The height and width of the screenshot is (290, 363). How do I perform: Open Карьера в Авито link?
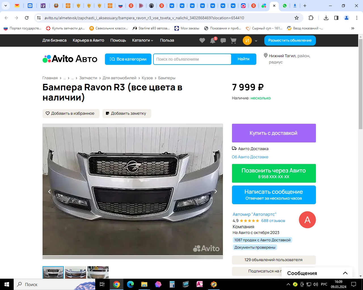pos(88,40)
